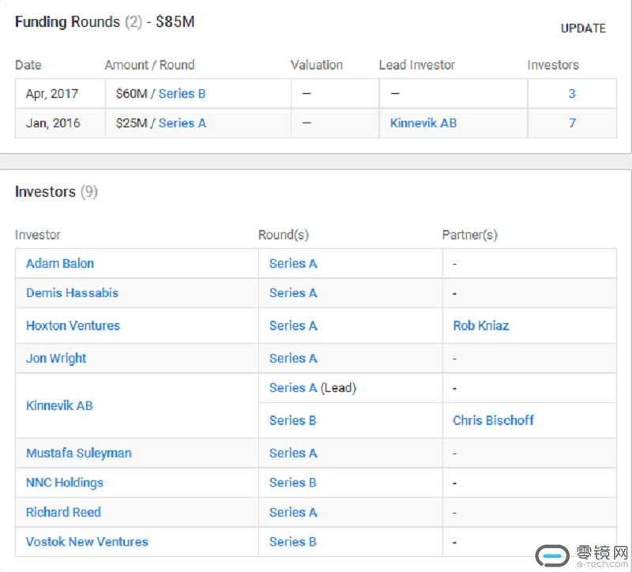Viewport: 632px width, 572px height.
Task: Open the Adam Balon investor profile
Action: click(x=60, y=263)
